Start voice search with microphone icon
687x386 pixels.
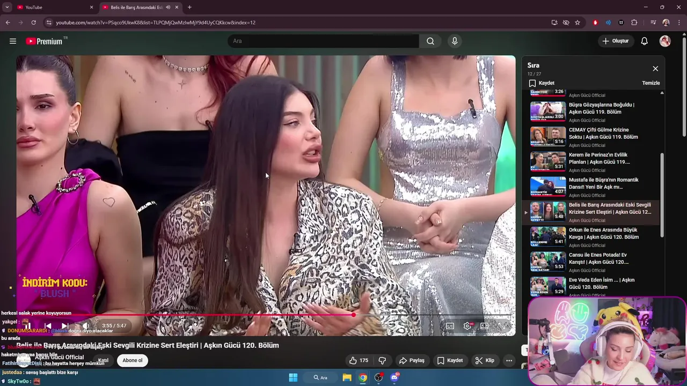click(x=455, y=41)
